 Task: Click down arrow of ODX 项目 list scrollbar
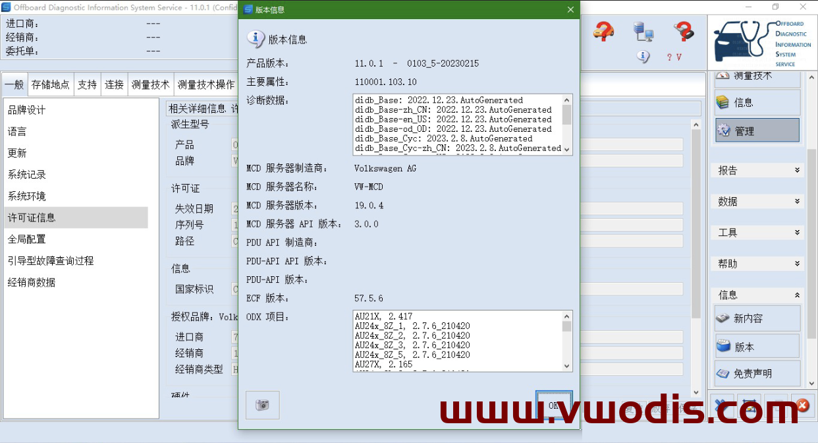pyautogui.click(x=567, y=366)
